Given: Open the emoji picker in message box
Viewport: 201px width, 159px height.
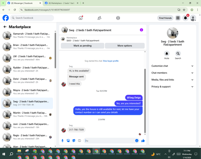Looking at the screenshot, I should (x=137, y=141).
